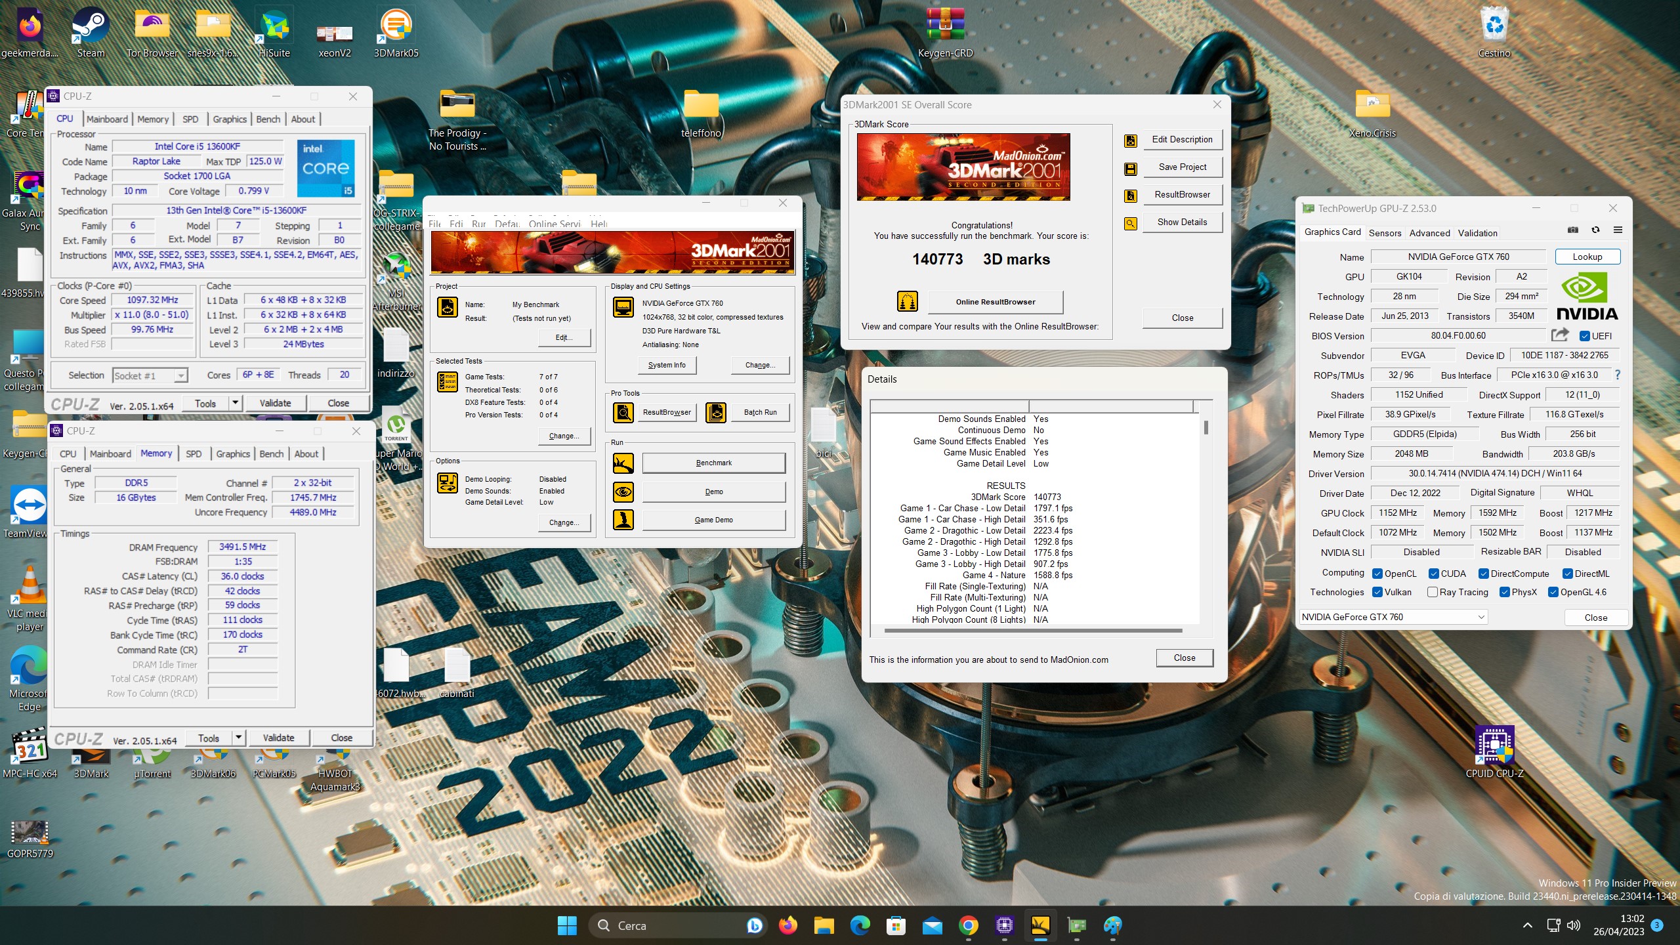Click the Lookup button in GPU-Z
This screenshot has width=1680, height=945.
tap(1587, 257)
